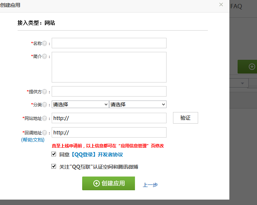Close the 创建应用 dialog
The height and width of the screenshot is (205, 257).
pyautogui.click(x=221, y=5)
